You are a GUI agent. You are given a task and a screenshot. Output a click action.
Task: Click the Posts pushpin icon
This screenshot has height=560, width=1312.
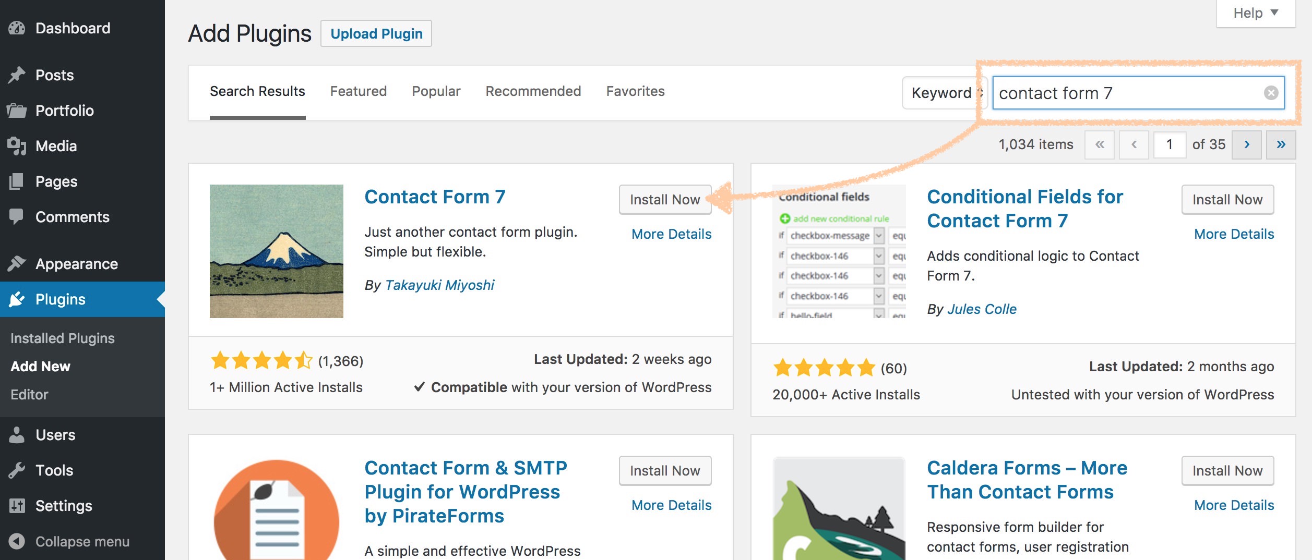pyautogui.click(x=17, y=75)
